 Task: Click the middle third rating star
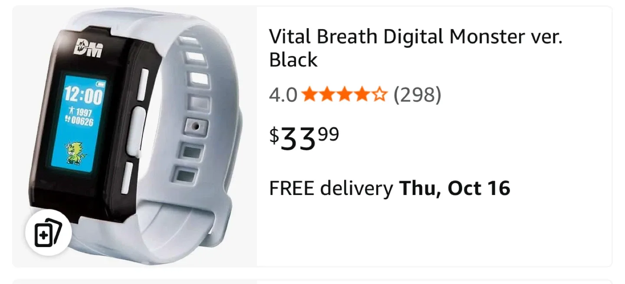(344, 94)
